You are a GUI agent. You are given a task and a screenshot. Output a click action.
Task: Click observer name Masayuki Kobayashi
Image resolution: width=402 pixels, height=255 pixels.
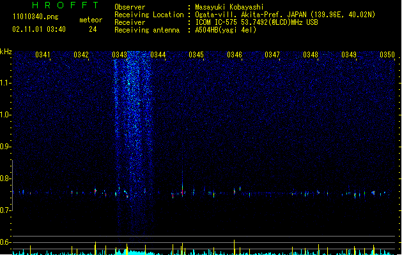229,7
